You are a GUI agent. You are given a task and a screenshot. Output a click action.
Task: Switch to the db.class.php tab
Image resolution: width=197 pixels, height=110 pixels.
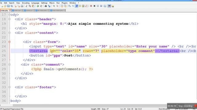click(x=42, y=10)
